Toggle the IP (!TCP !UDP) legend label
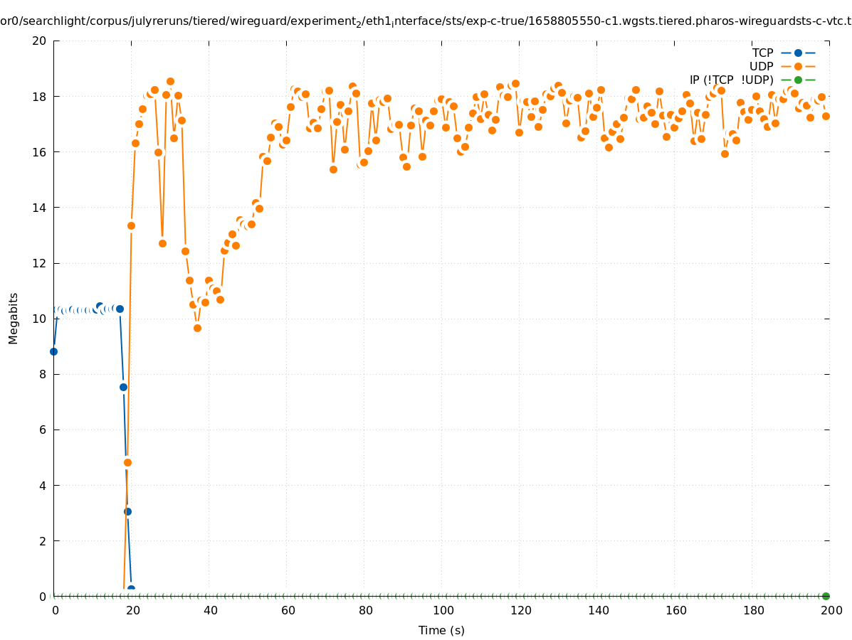This screenshot has width=852, height=640. pyautogui.click(x=731, y=80)
